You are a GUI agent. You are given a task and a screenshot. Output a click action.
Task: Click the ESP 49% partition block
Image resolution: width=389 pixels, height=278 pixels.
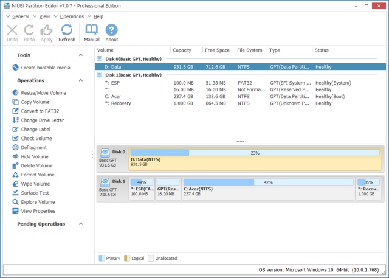pyautogui.click(x=142, y=189)
